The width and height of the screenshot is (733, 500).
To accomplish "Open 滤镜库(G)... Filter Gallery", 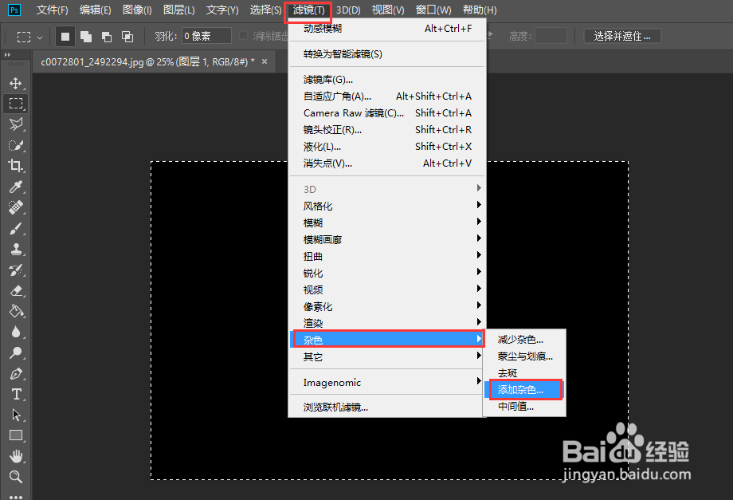I will (x=387, y=80).
